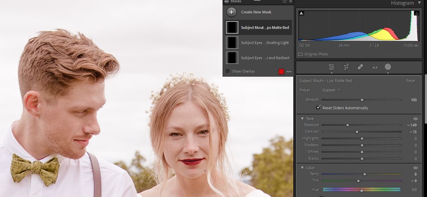
Task: Uncheck Reset Sliders Automatically
Action: coord(318,108)
